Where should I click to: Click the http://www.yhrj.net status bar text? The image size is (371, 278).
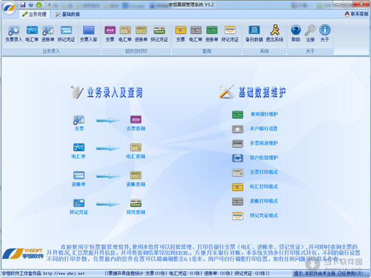coord(64,274)
